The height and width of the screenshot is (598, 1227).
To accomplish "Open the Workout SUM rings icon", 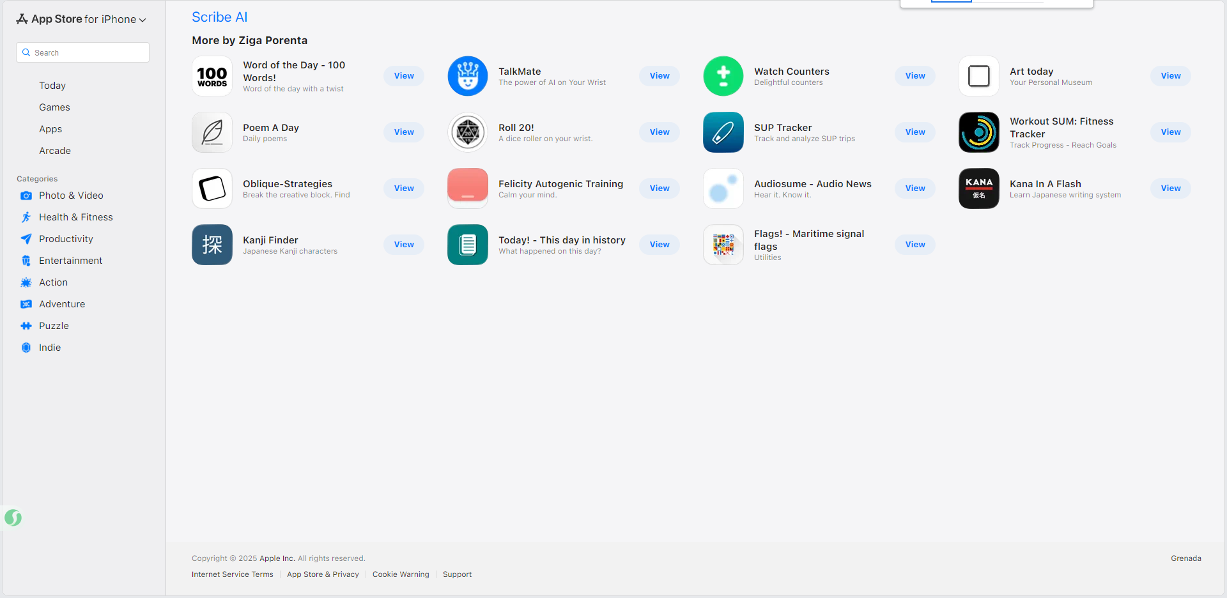I will [x=978, y=132].
